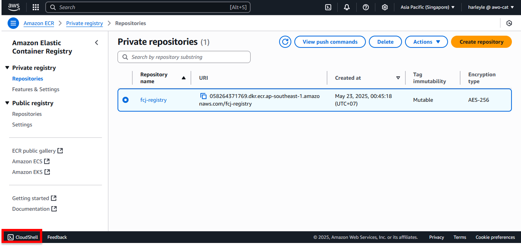521x246 pixels.
Task: Open Amazon ECS external link
Action: click(31, 161)
